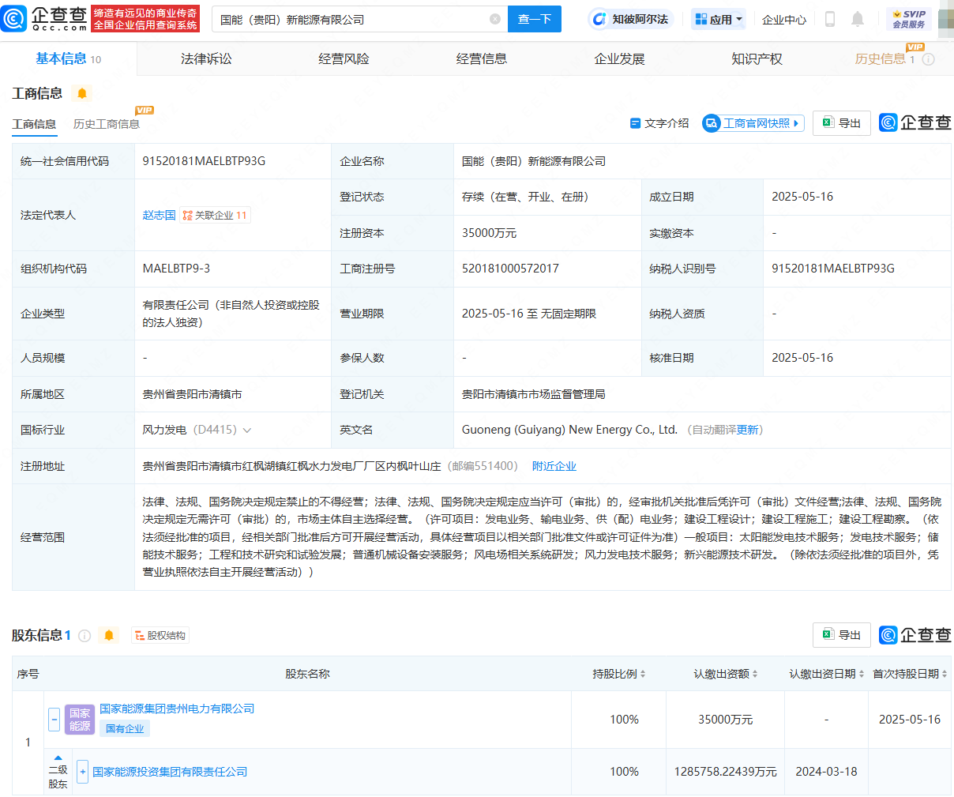Screen dimensions: 954x797
Task: Click the 2024-03-18 contribution date cell
Action: pyautogui.click(x=826, y=772)
